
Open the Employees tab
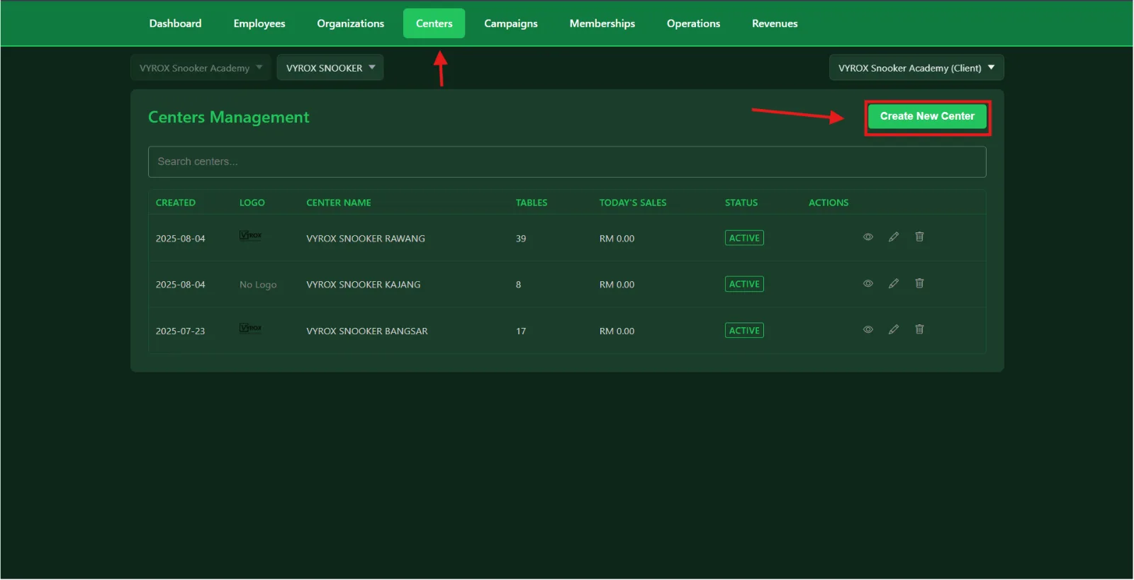click(259, 23)
